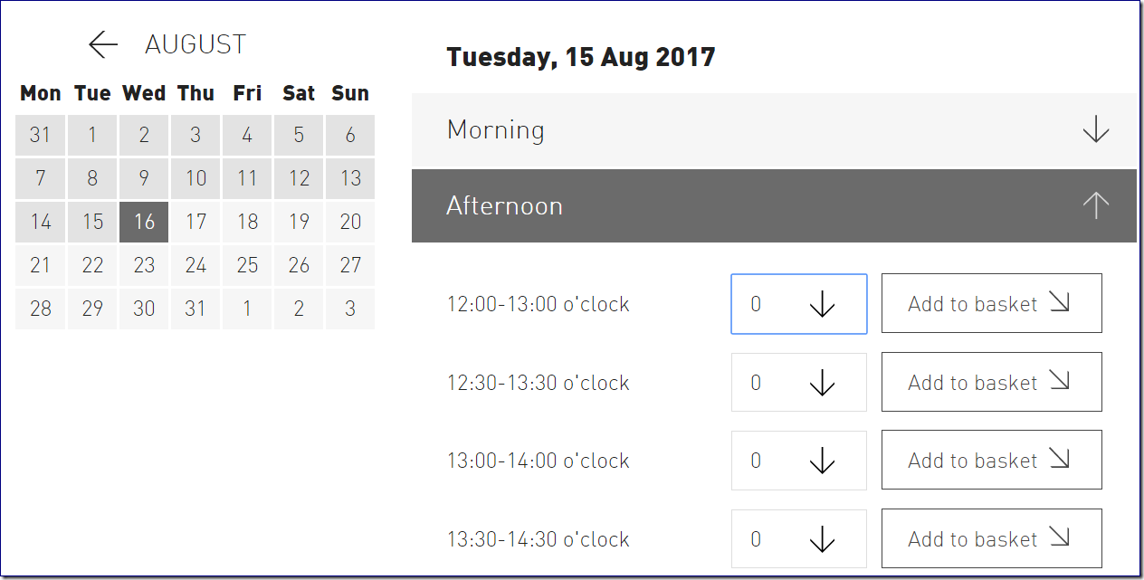
Task: Choose Monday August 21 date
Action: click(41, 265)
